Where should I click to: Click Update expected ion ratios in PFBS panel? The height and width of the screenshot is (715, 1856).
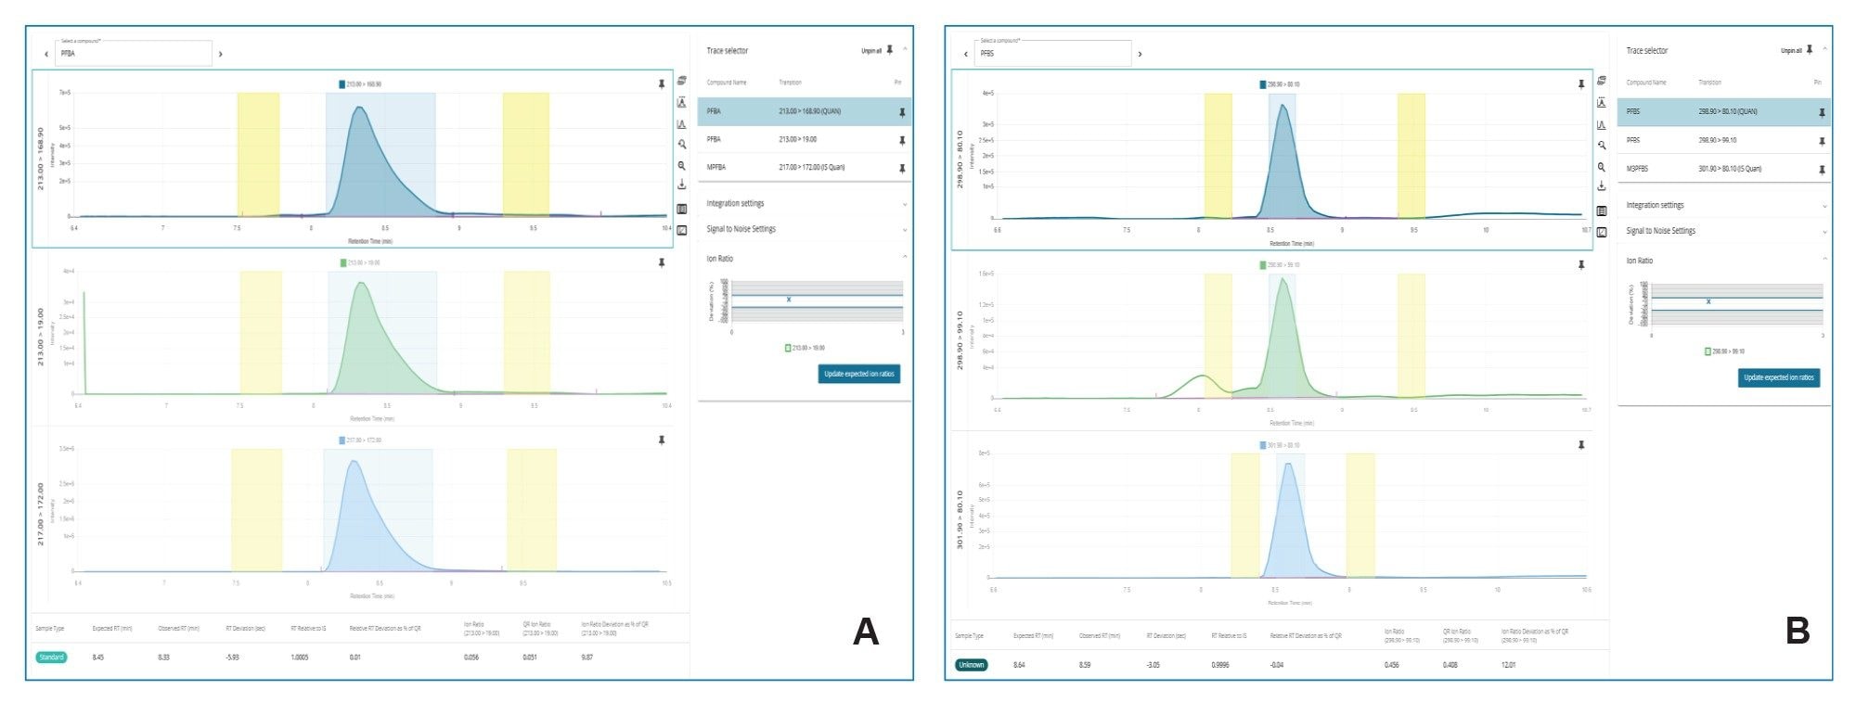[x=1779, y=377]
